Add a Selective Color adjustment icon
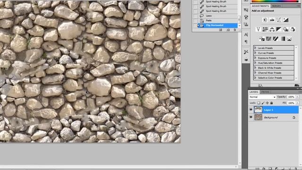302x170 pixels. [289, 39]
